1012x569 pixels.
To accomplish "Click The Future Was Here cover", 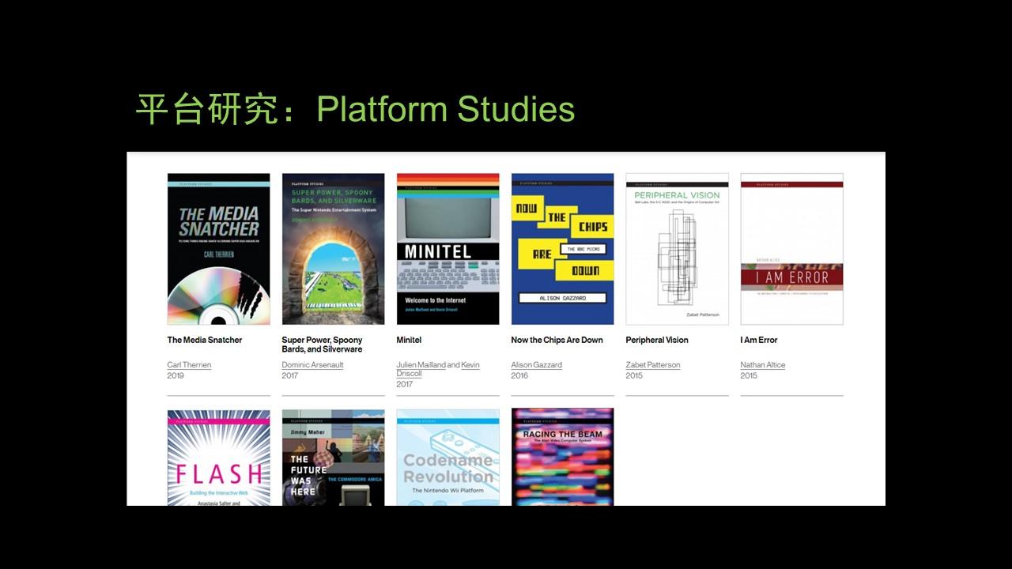I will tap(333, 458).
